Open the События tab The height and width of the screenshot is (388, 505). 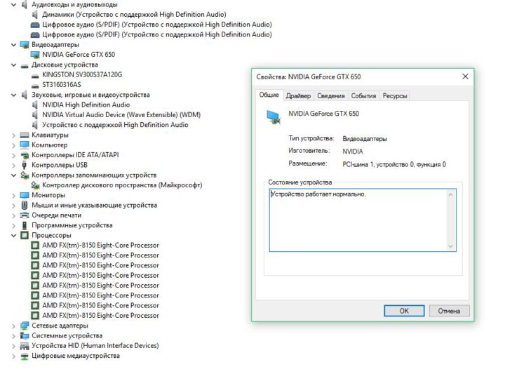[363, 96]
